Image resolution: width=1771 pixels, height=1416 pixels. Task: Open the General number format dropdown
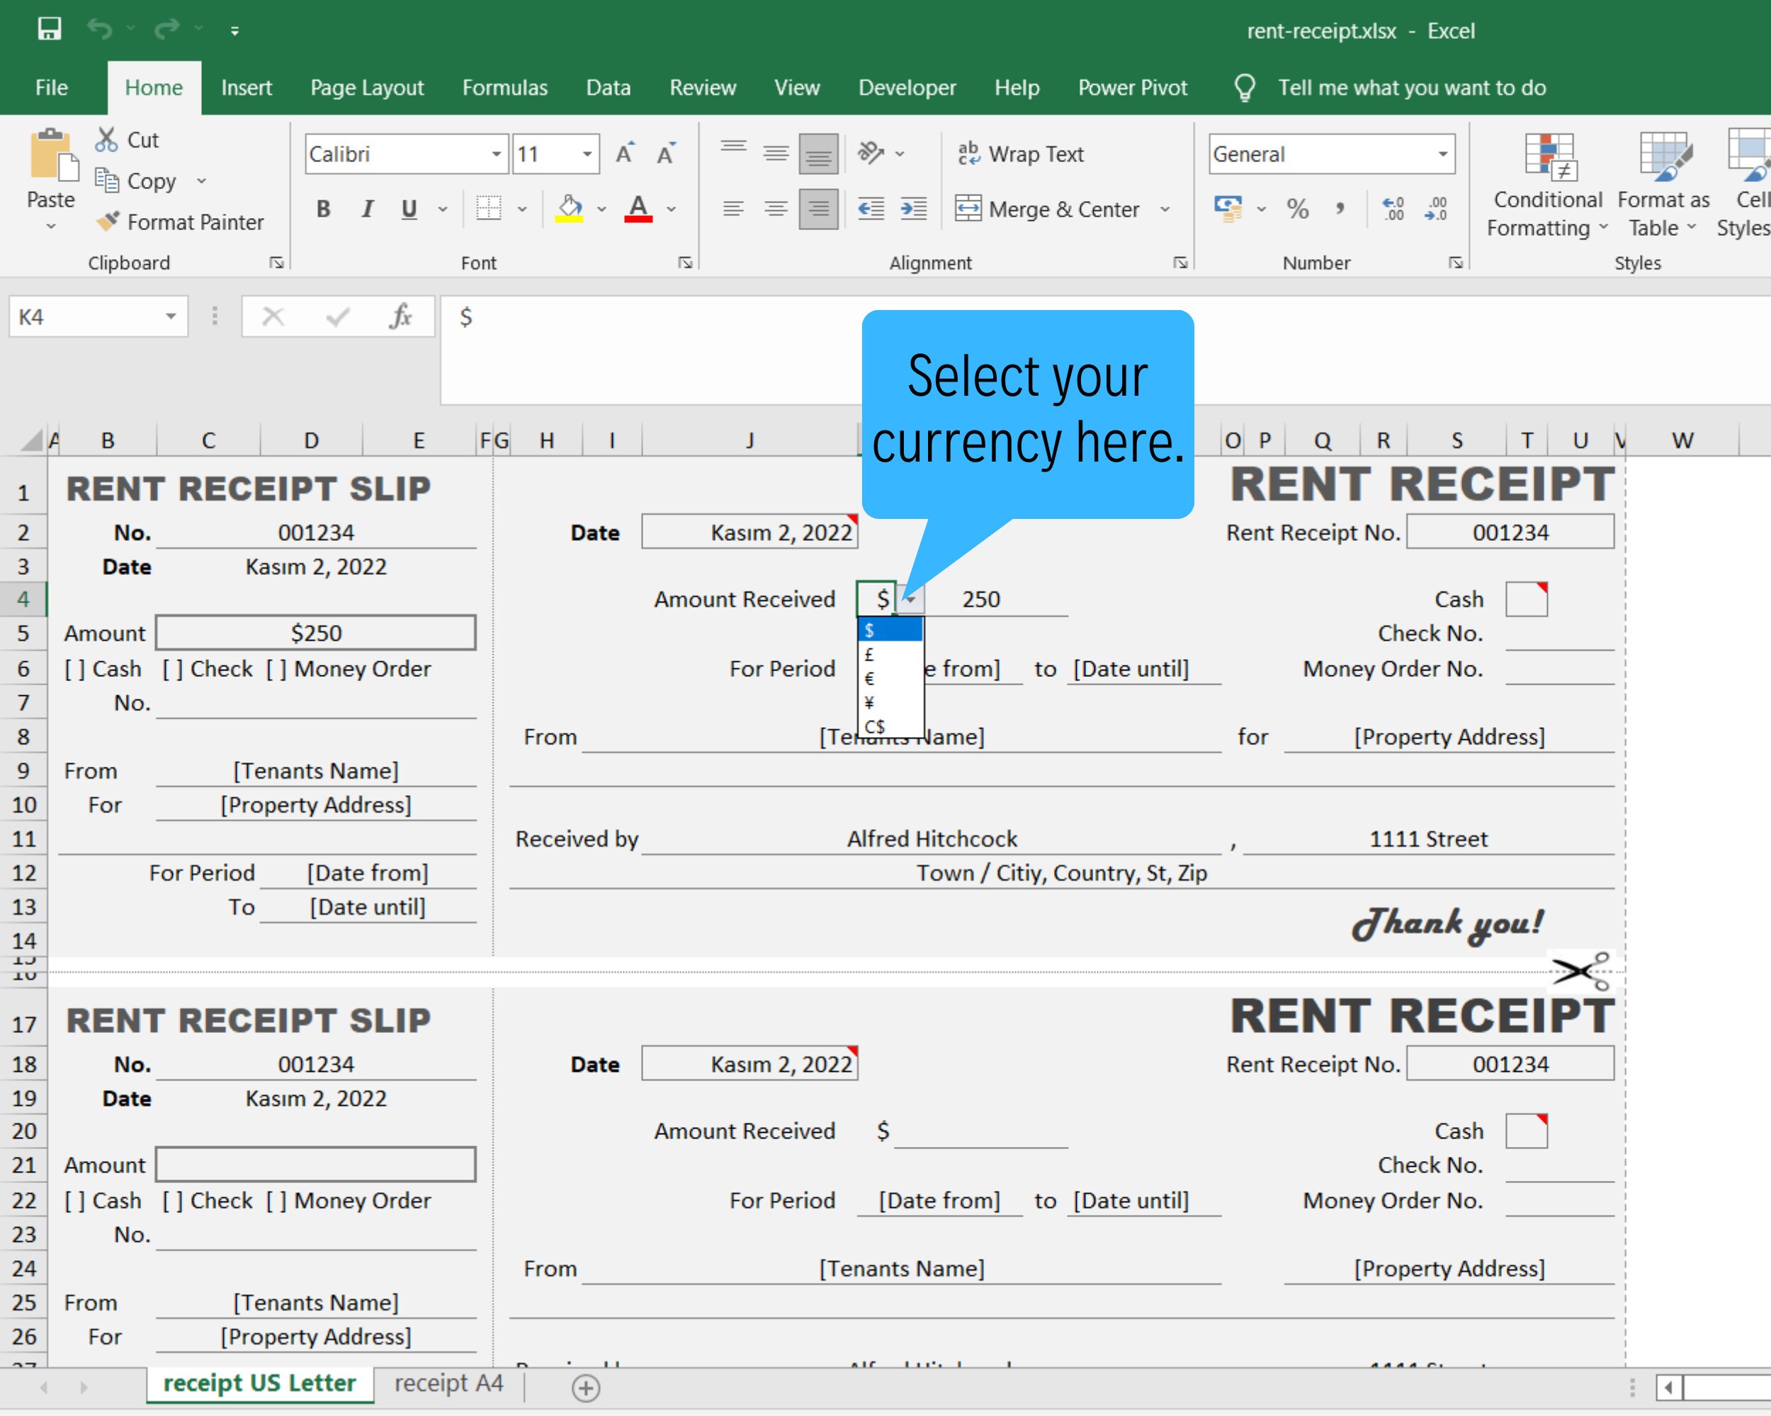pos(1444,154)
